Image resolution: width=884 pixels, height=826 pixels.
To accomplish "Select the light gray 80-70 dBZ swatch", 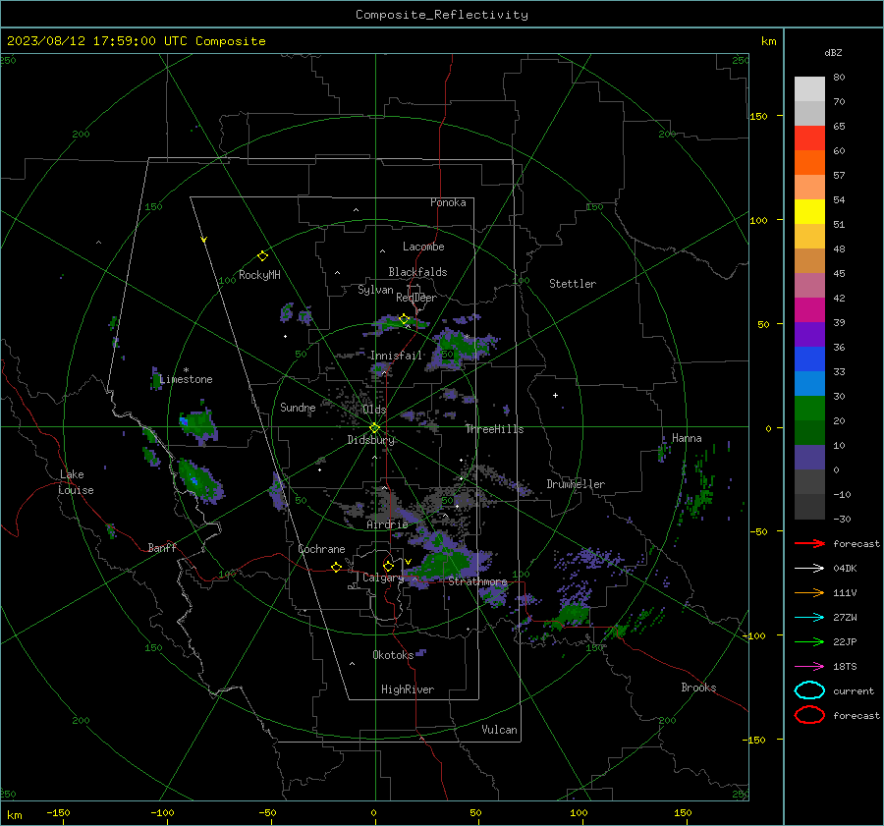I will point(809,89).
